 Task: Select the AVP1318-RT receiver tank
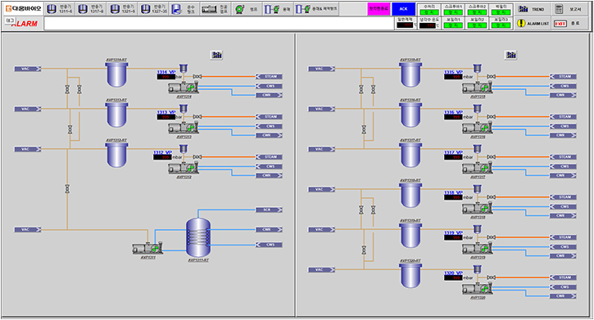pos(410,195)
